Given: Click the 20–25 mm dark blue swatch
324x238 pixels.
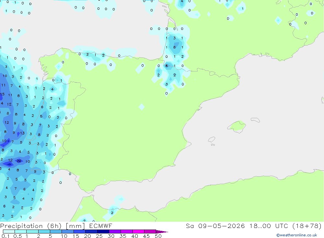Looking at the screenshot, I should [91, 232].
